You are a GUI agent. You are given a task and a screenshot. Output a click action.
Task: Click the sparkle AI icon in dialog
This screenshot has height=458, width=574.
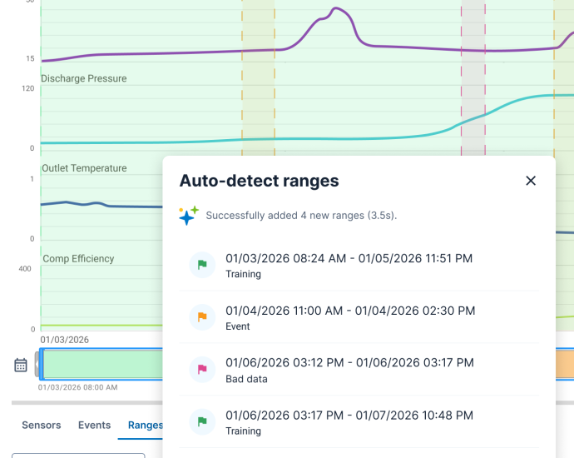click(x=189, y=216)
